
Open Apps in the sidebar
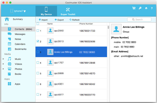[x=18, y=84]
